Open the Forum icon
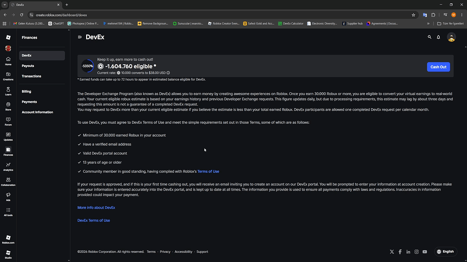467x262 pixels. tap(8, 121)
